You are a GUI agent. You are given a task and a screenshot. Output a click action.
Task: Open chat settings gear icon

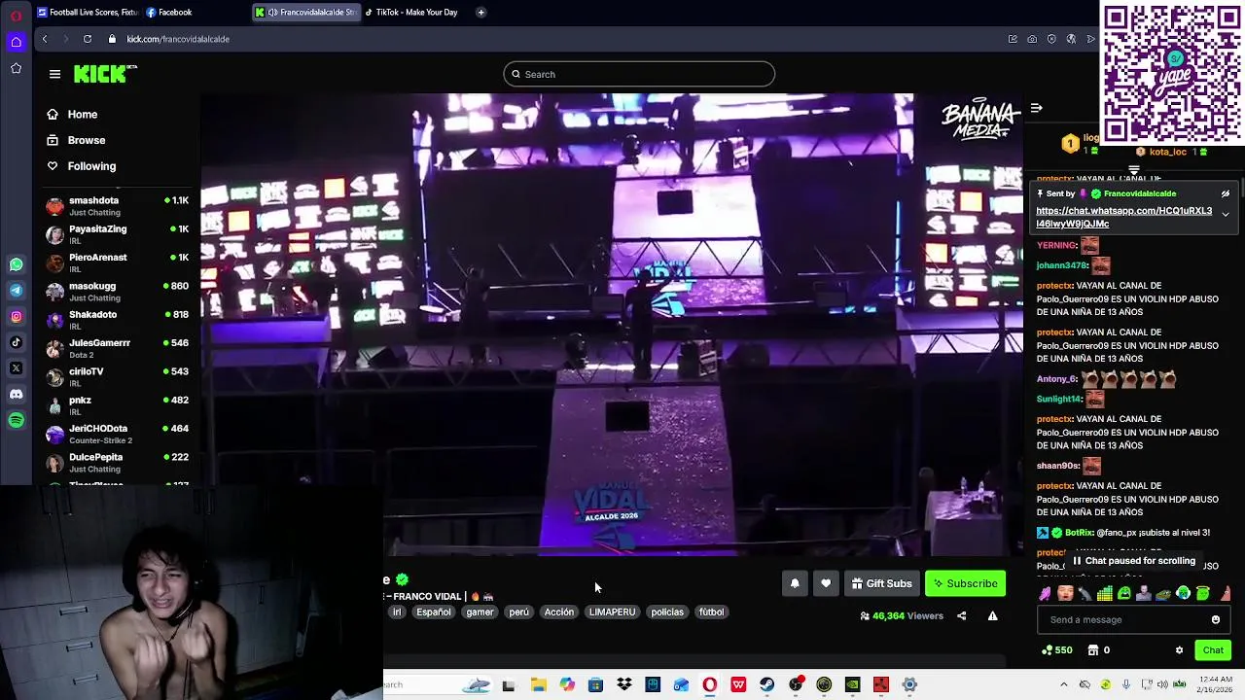(x=1179, y=650)
